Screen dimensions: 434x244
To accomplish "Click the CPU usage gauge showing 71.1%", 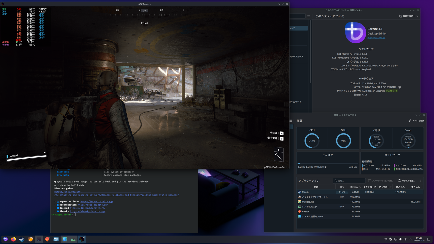I will pyautogui.click(x=312, y=141).
